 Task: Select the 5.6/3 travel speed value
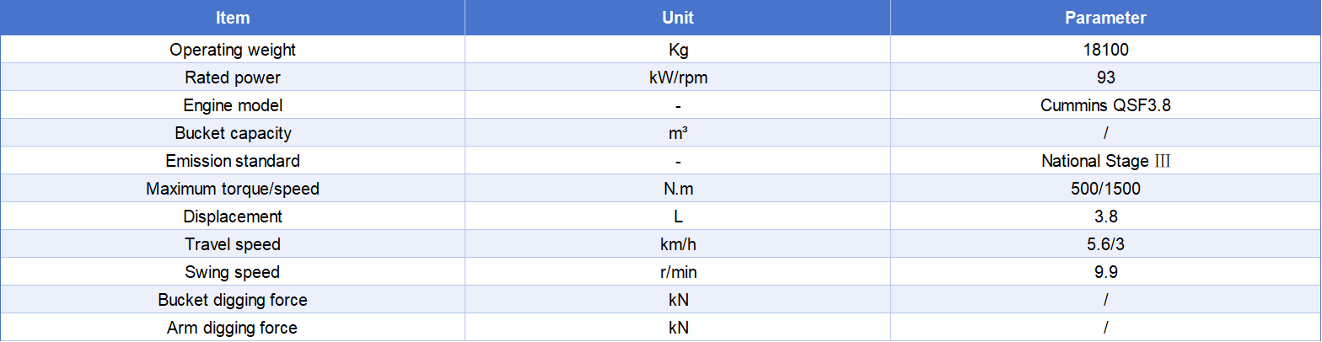1105,244
